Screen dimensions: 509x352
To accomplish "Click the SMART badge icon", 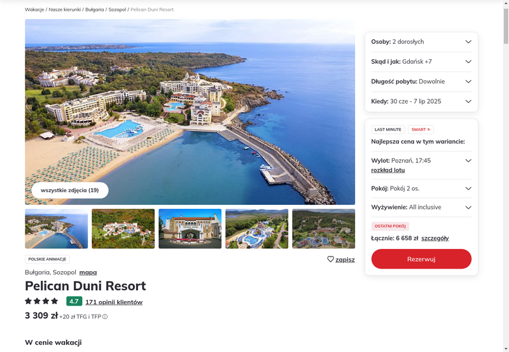I will (421, 130).
